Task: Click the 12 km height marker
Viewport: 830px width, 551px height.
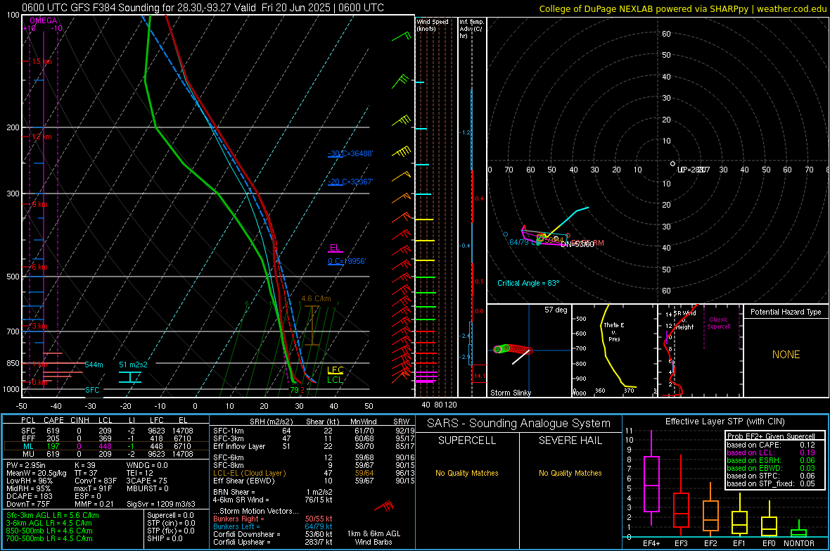Action: coord(41,137)
